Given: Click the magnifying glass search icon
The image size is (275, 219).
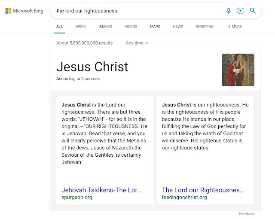Looking at the screenshot, I should click(253, 11).
